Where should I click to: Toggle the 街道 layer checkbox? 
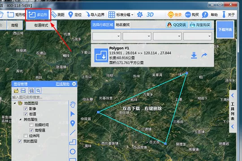point(26,114)
